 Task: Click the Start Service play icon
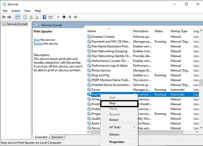click(x=58, y=17)
